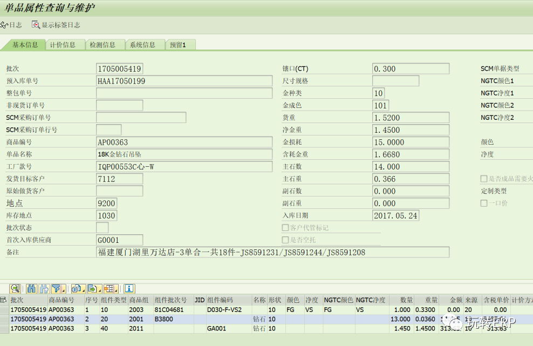Click the empty 批次状态 field
Image resolution: width=533 pixels, height=346 pixels.
102,228
